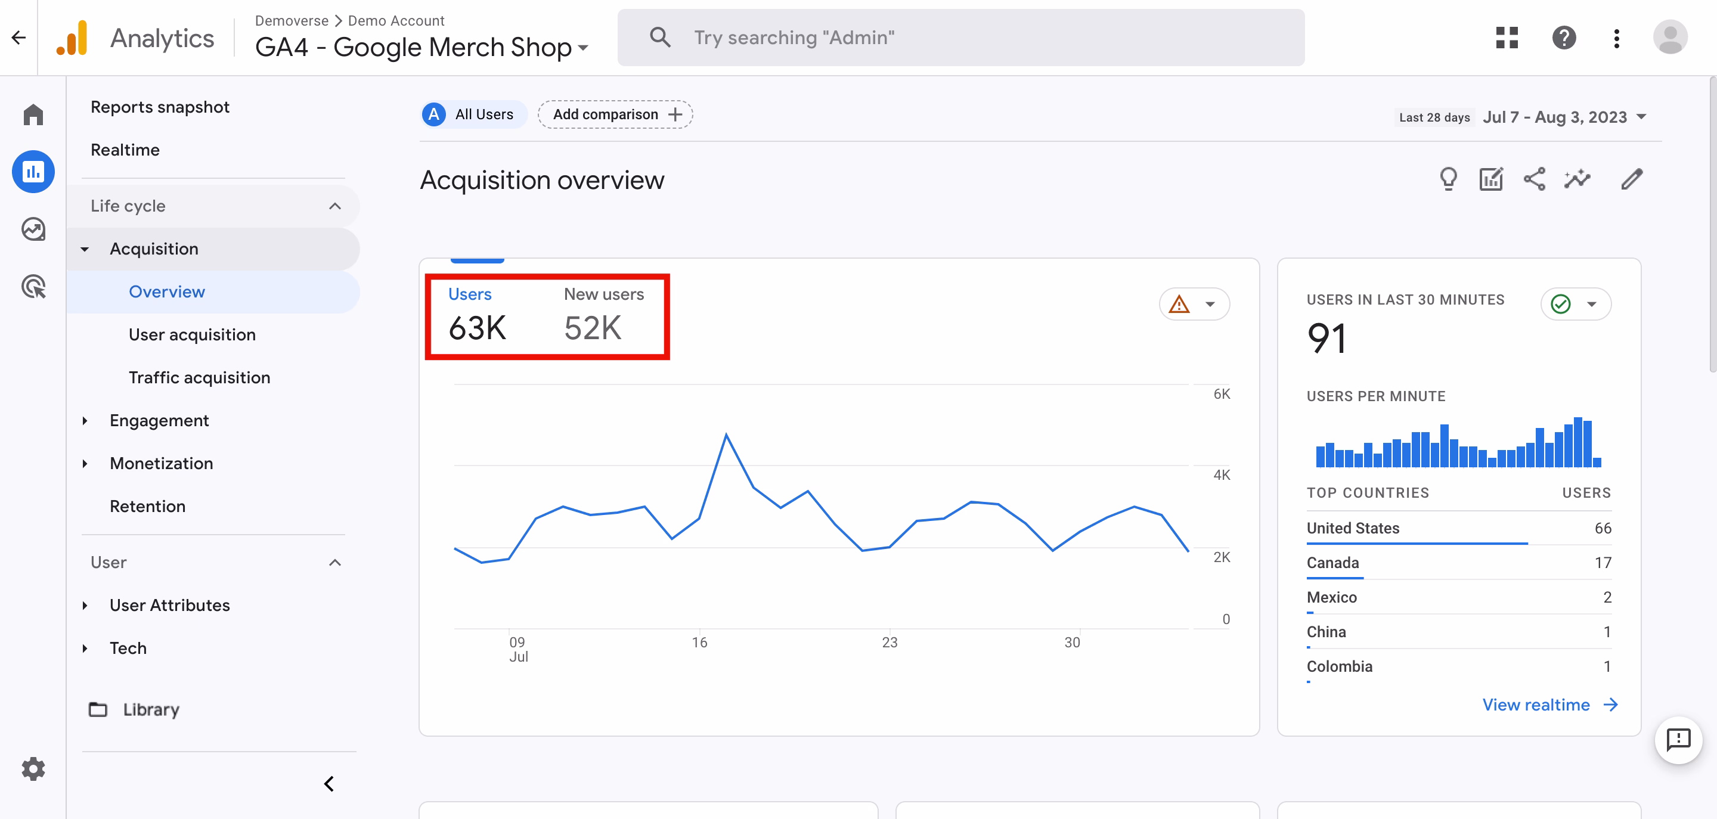Open the Explore section in left rail

click(33, 229)
